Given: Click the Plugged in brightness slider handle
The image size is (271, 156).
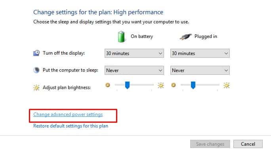Looking at the screenshot, I should [x=193, y=85].
